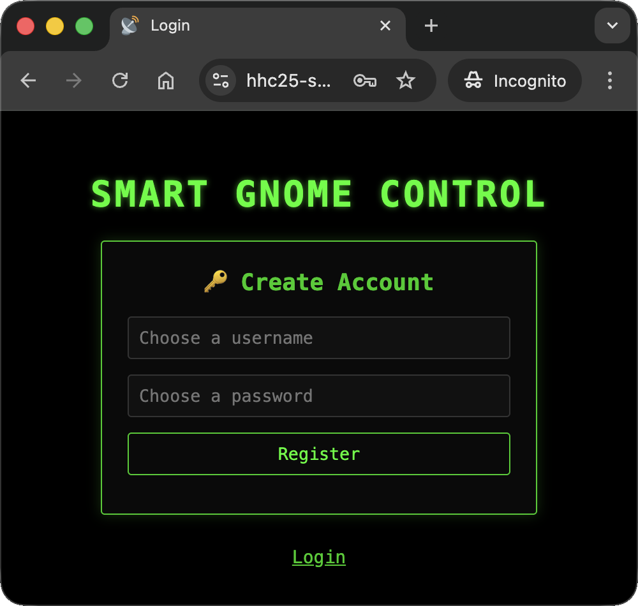Switch to the Login browser tab
Image resolution: width=638 pixels, height=606 pixels.
191,26
